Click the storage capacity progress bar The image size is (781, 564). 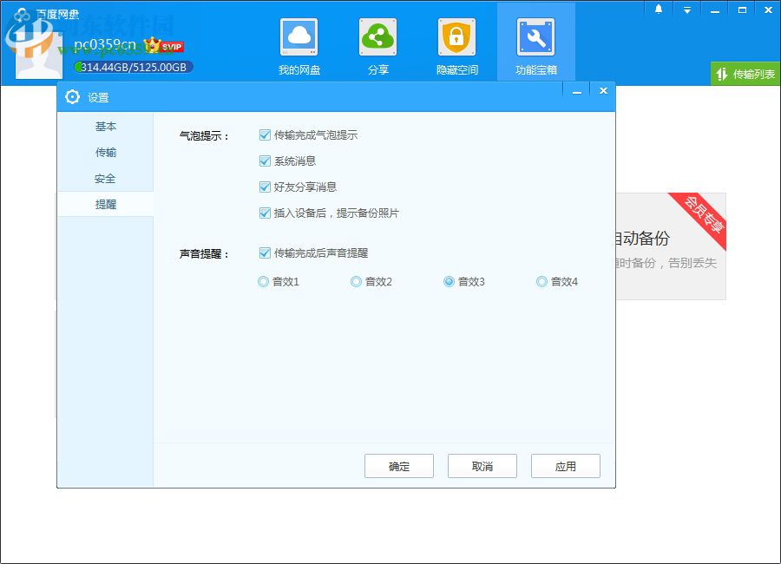[x=130, y=66]
